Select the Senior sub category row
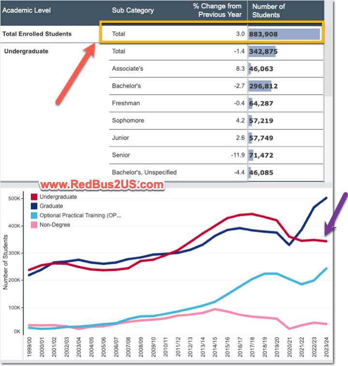Image resolution: width=348 pixels, height=366 pixels. 121,155
